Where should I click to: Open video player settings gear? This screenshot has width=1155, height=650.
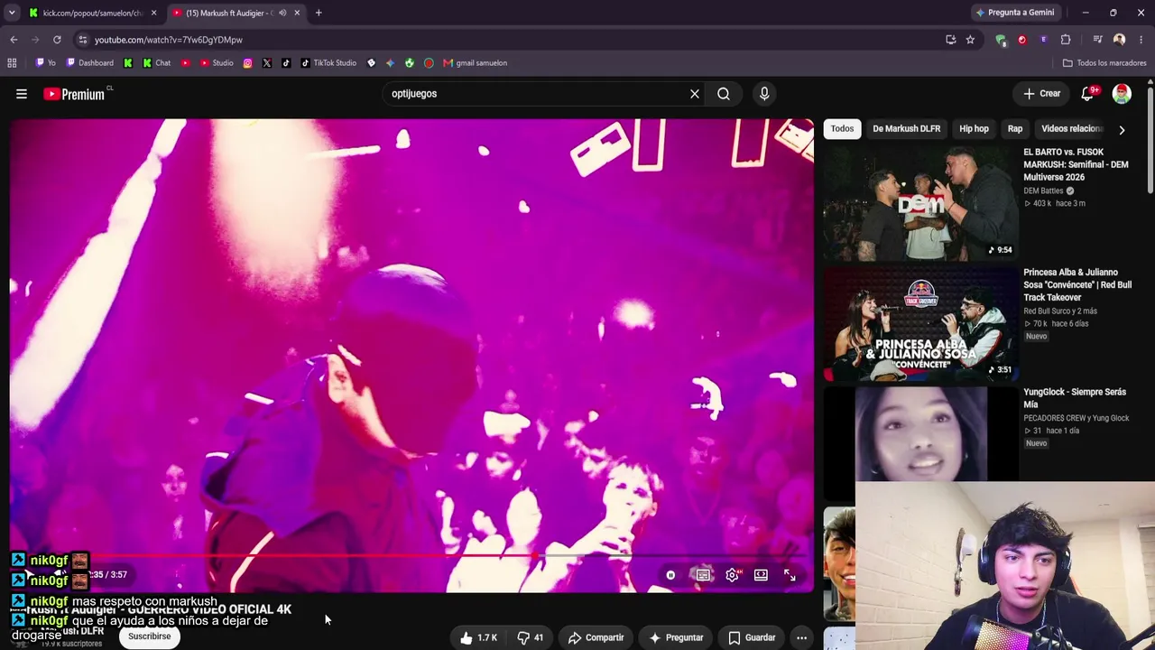(x=733, y=575)
